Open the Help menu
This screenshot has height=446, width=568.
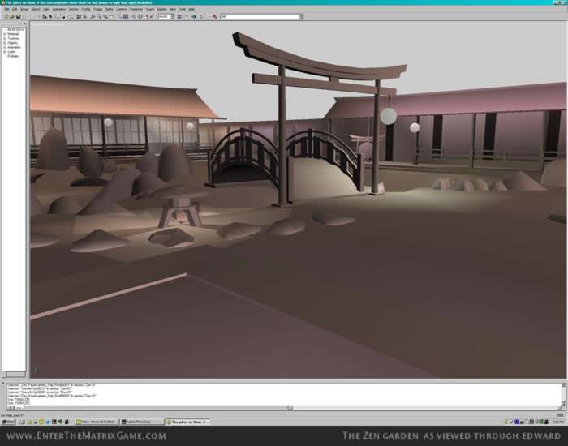click(191, 9)
